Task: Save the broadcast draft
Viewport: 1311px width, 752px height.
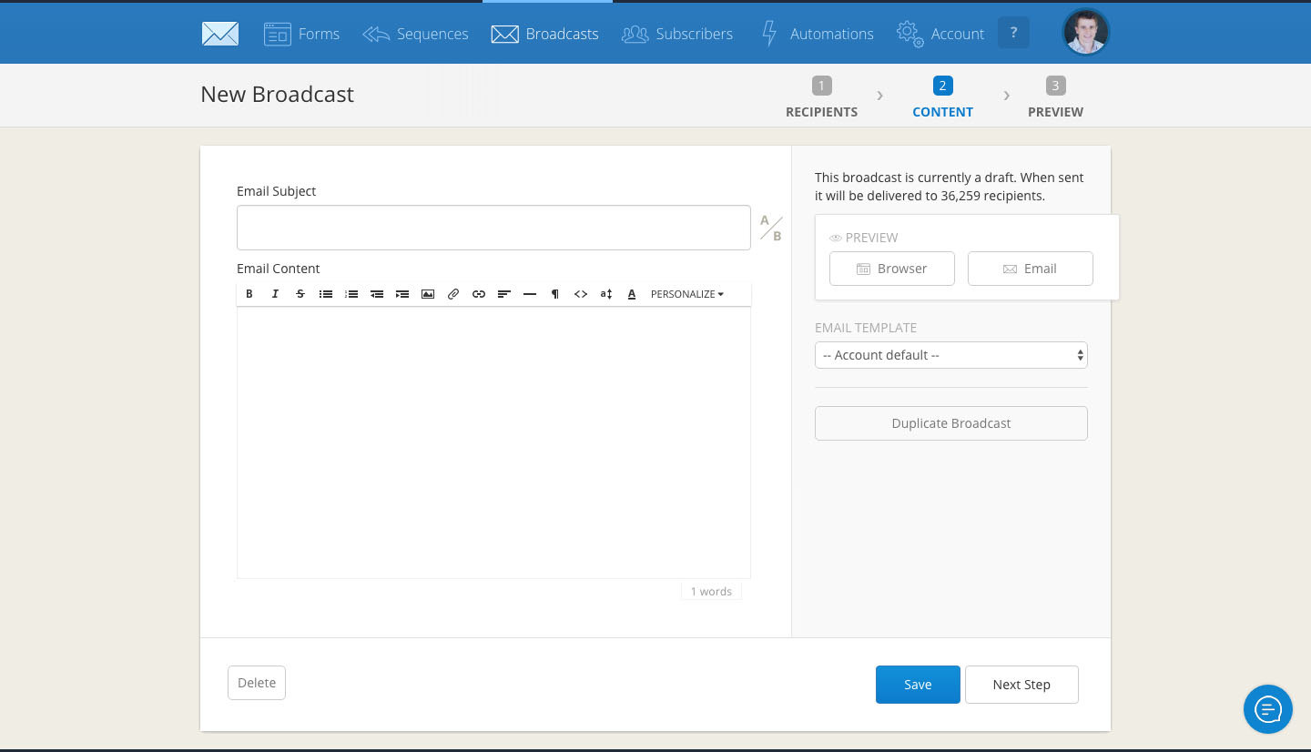Action: point(918,685)
